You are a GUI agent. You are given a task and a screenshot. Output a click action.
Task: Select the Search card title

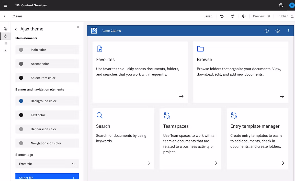click(x=103, y=126)
